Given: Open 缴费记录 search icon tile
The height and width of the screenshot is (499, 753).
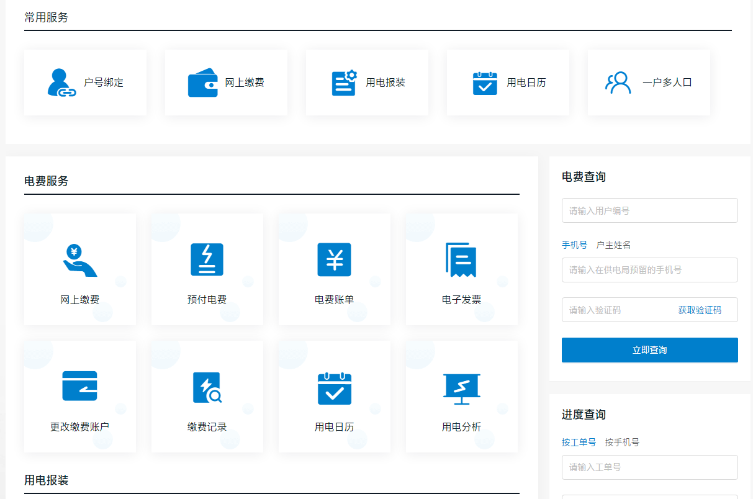Looking at the screenshot, I should coord(207,388).
